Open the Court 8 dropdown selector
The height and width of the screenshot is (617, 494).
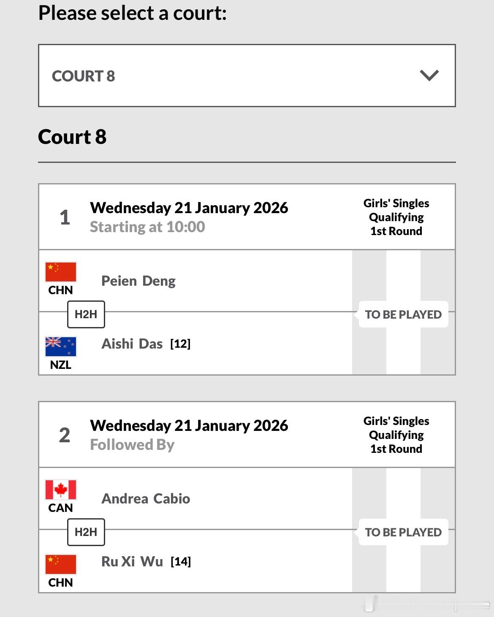click(247, 76)
